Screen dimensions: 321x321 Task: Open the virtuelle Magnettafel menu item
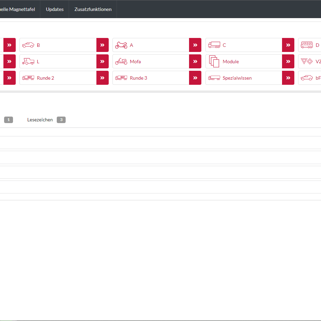pos(17,9)
